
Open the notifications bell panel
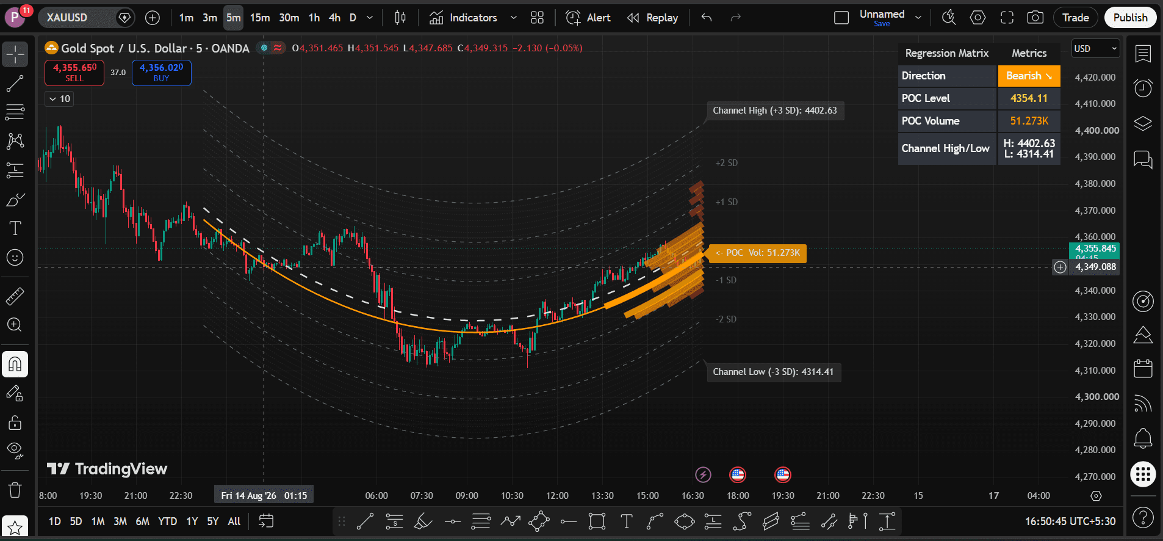1143,438
